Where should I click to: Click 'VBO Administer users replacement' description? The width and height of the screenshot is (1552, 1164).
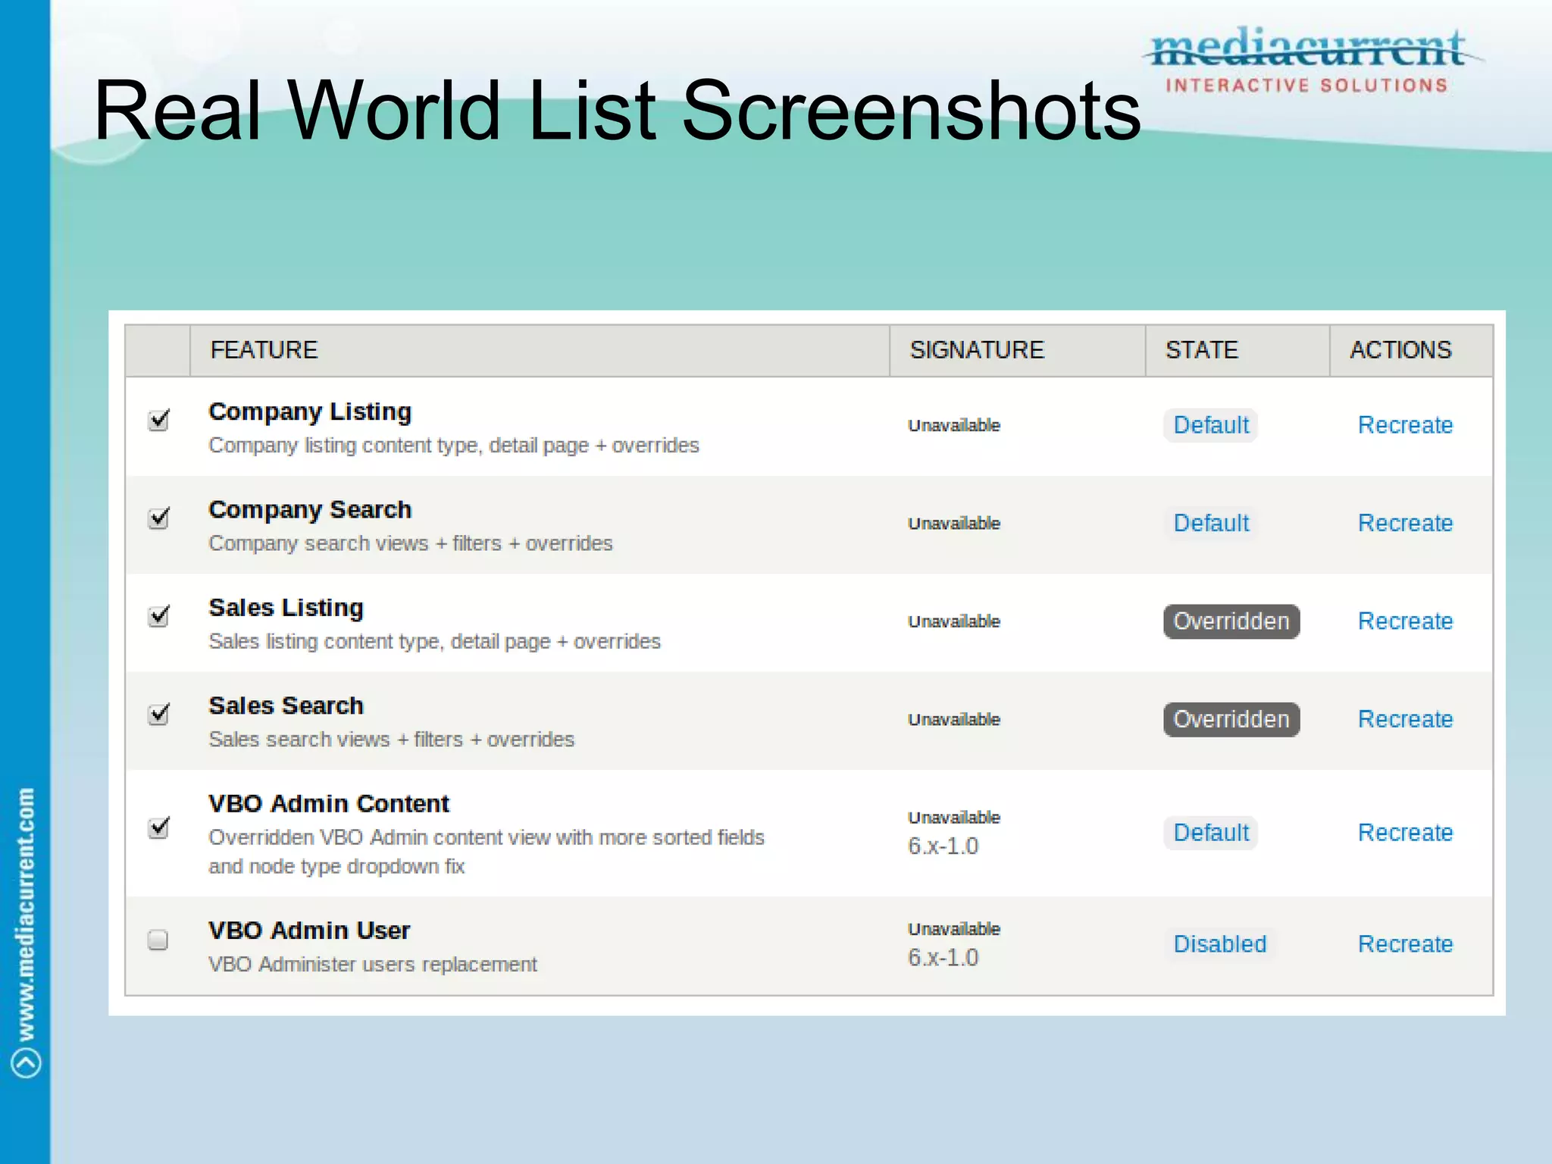click(x=373, y=965)
